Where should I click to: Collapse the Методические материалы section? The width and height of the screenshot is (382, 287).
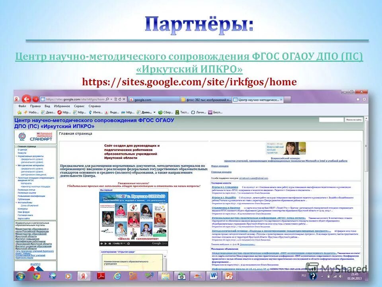tap(16, 165)
